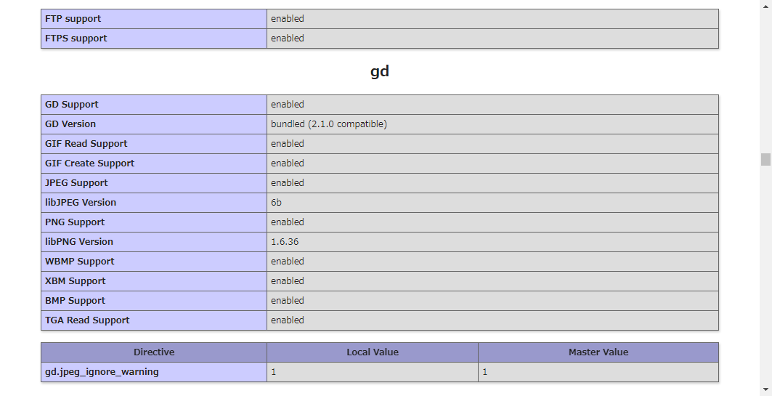Select the GIF Create Support label
772x396 pixels.
[x=90, y=163]
